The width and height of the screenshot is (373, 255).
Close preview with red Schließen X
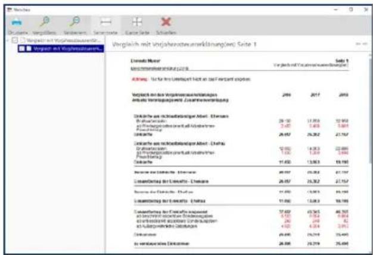click(166, 22)
